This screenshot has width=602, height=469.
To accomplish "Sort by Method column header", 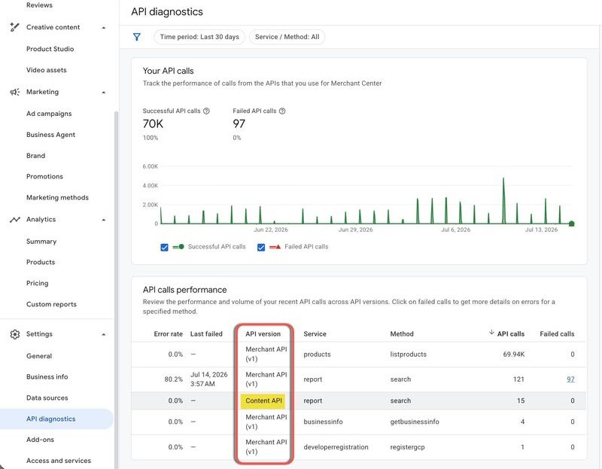I will [402, 334].
